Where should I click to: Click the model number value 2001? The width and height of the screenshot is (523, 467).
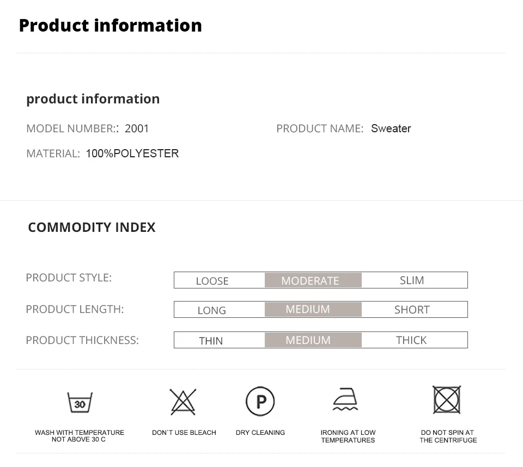tap(137, 128)
